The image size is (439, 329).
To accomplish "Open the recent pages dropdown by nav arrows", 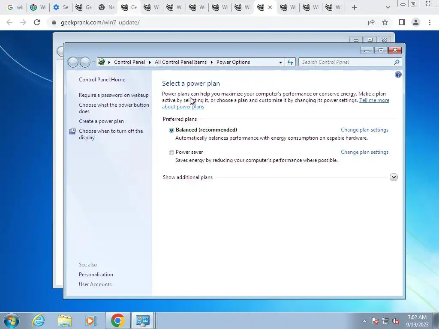I will [93, 62].
